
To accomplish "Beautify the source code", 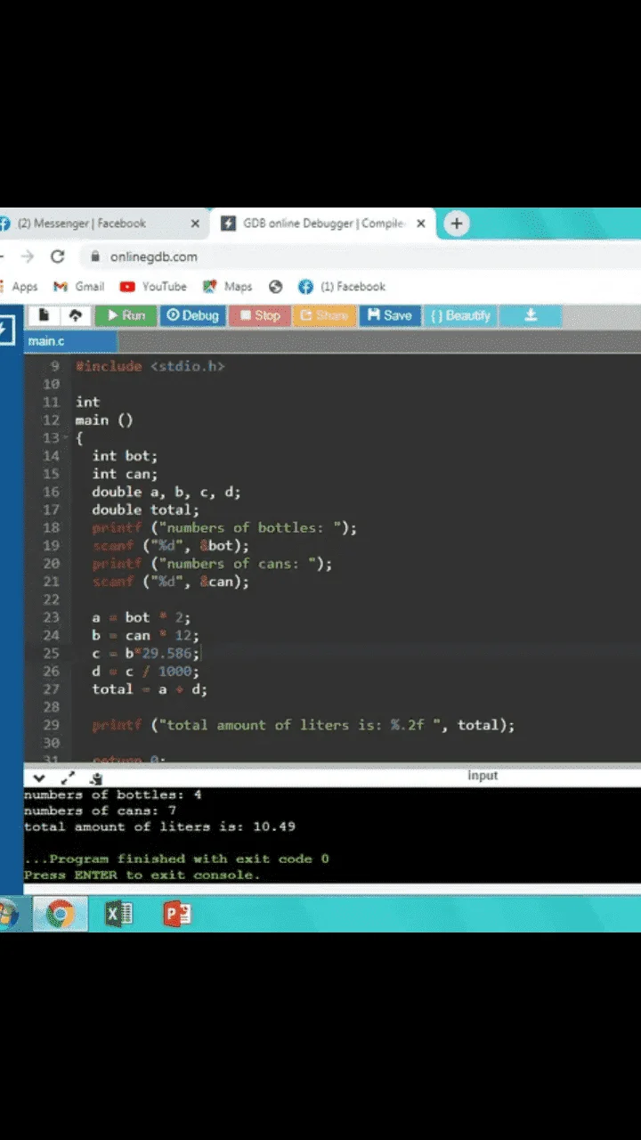I will click(x=460, y=315).
